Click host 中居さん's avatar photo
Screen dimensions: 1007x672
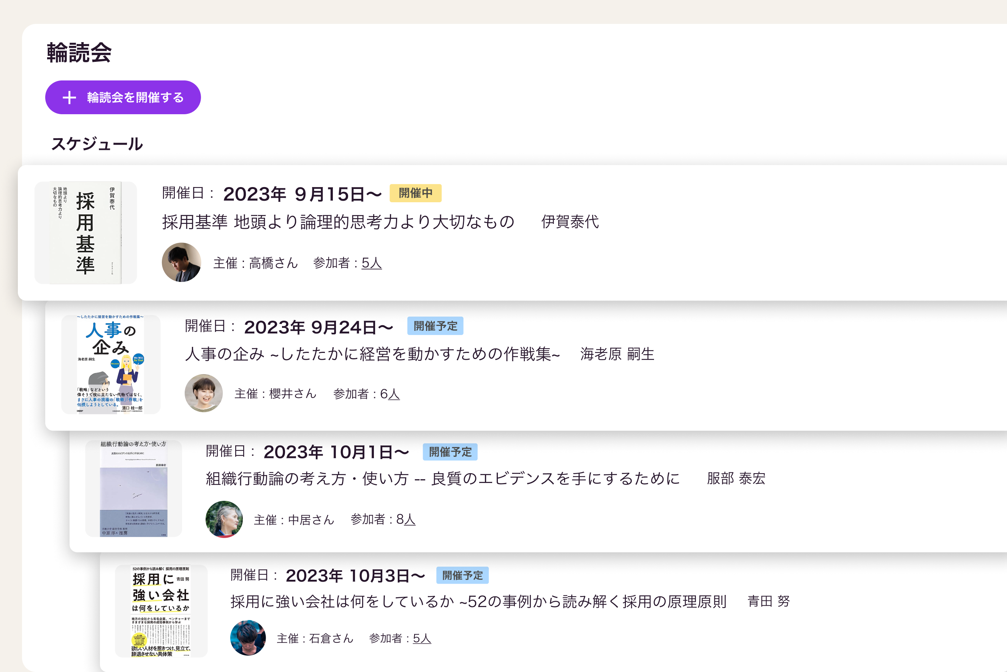click(224, 519)
